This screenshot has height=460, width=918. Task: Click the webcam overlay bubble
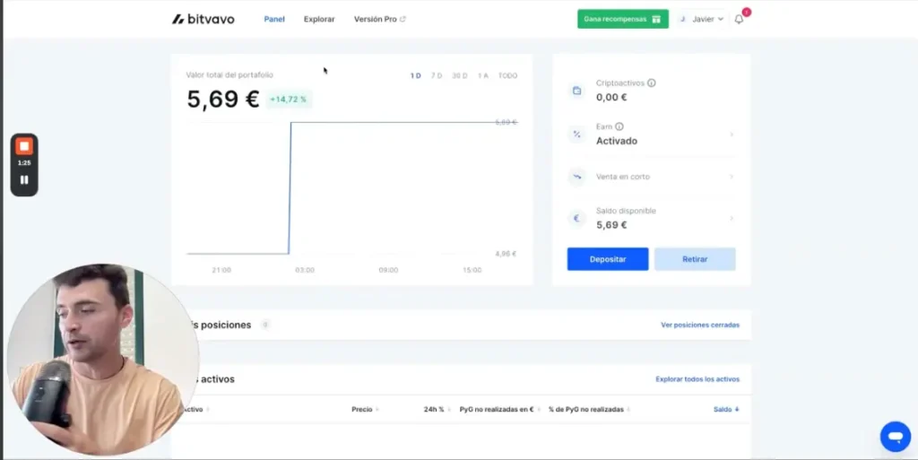tap(102, 360)
